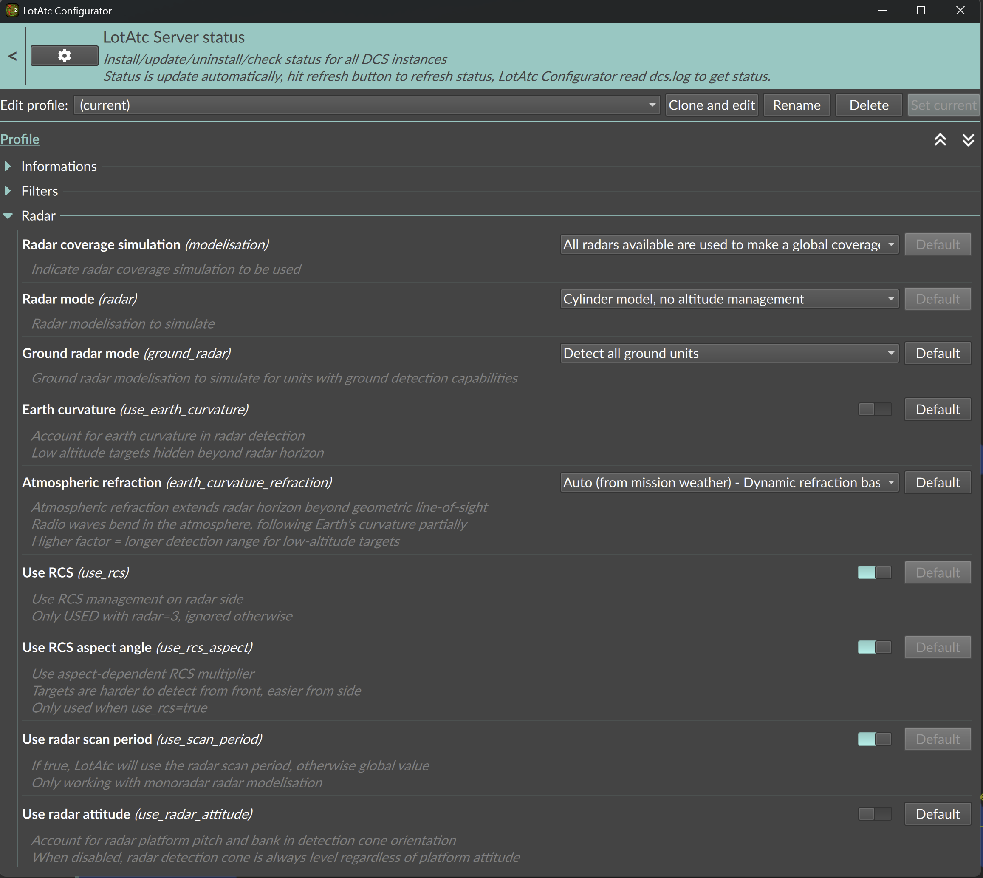Expand all sections with double down chevron

pos(968,140)
